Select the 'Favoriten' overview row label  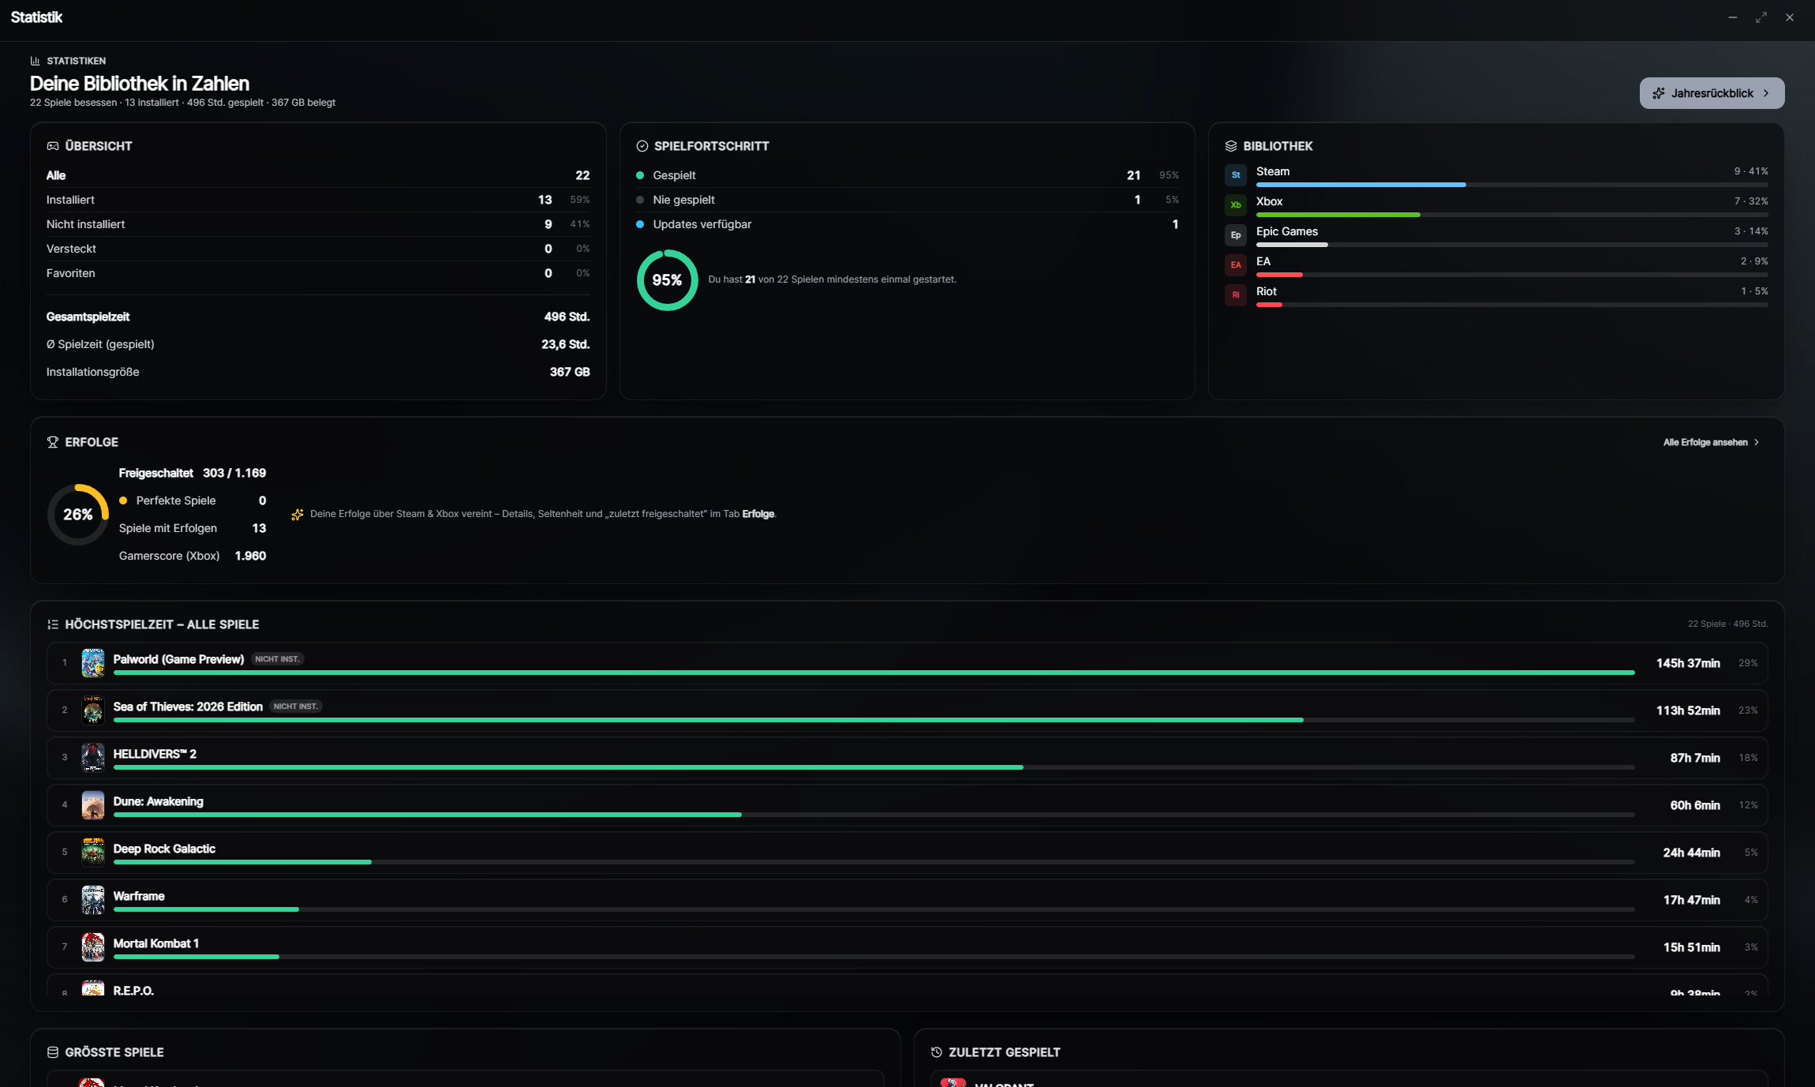click(70, 273)
